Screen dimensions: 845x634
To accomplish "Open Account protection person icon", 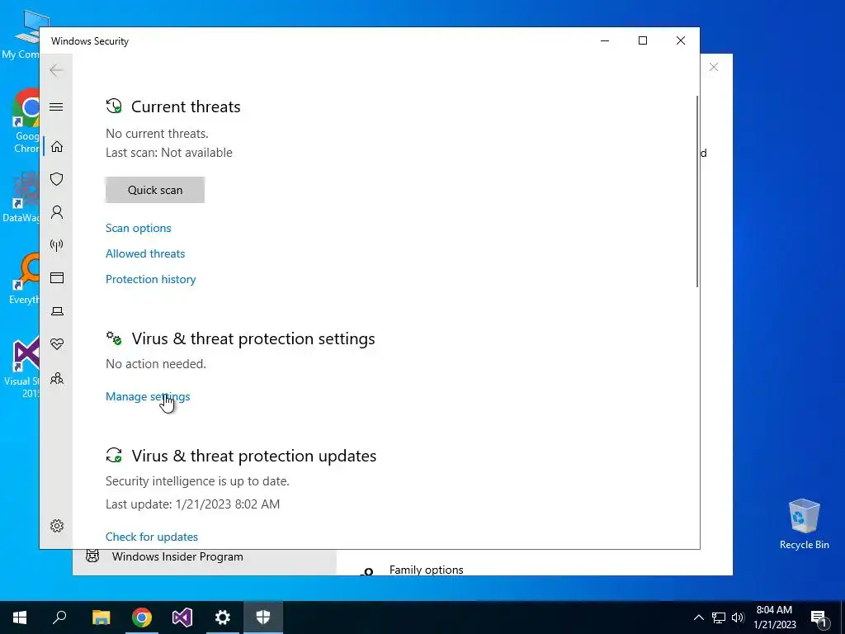I will 57,212.
